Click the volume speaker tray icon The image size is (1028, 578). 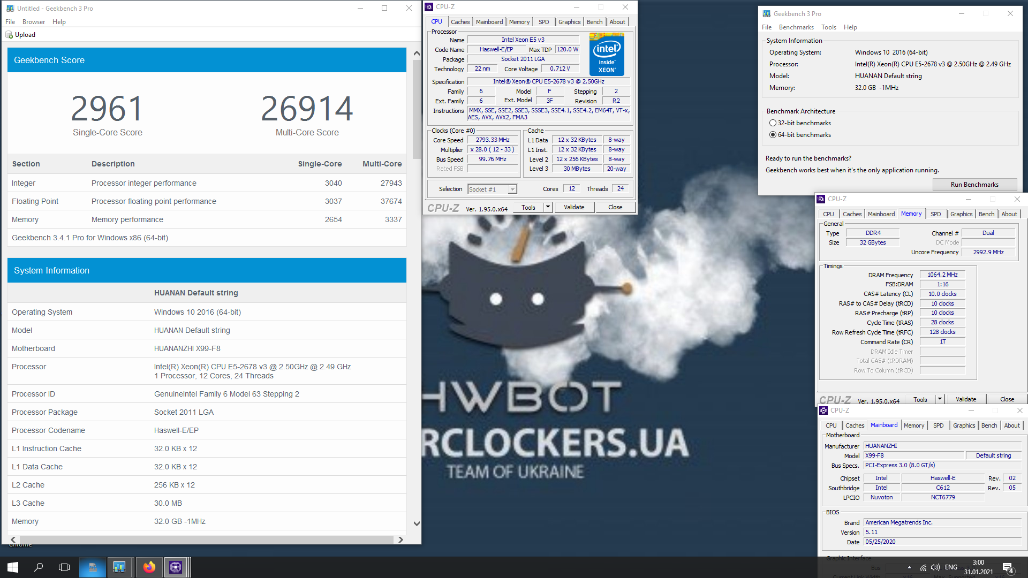(x=935, y=567)
